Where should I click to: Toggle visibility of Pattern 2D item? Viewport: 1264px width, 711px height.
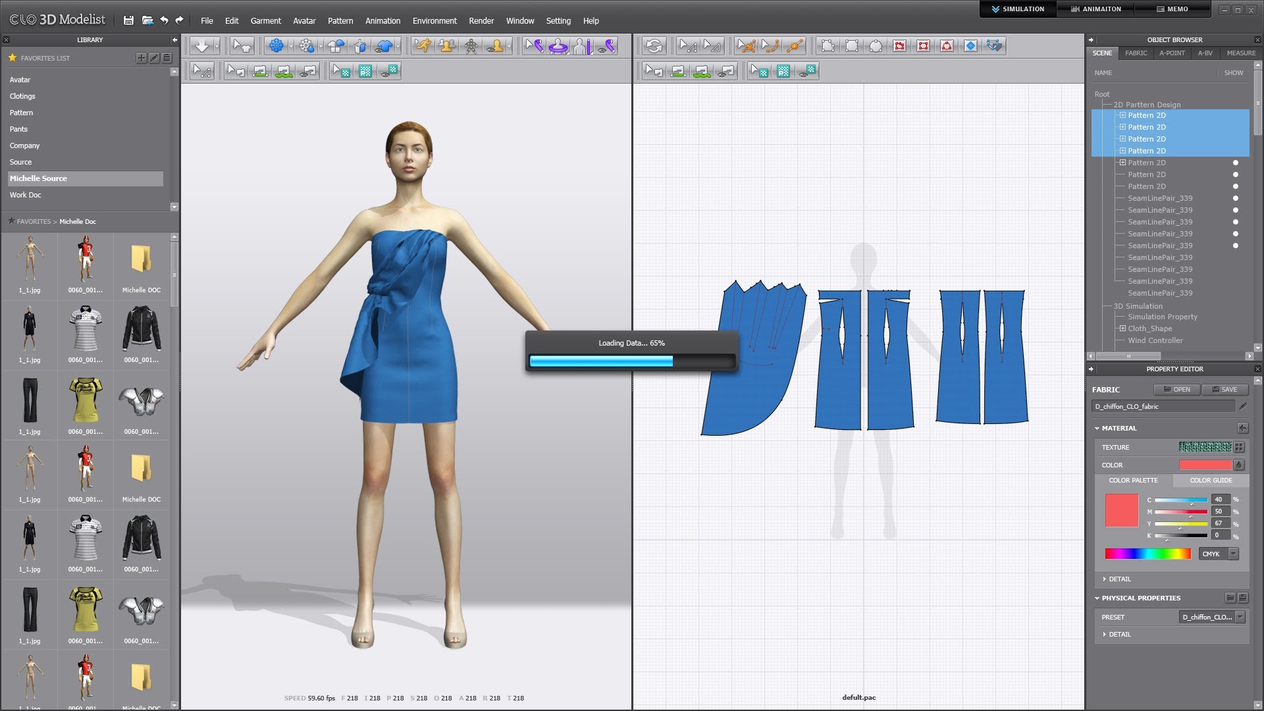click(x=1235, y=163)
